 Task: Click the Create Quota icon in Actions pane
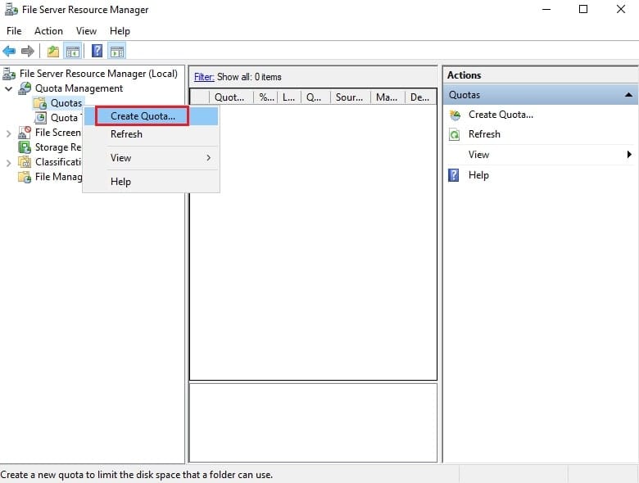[455, 115]
